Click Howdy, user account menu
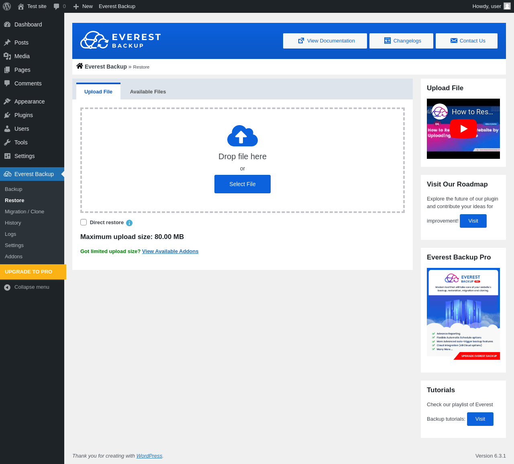 pyautogui.click(x=491, y=6)
